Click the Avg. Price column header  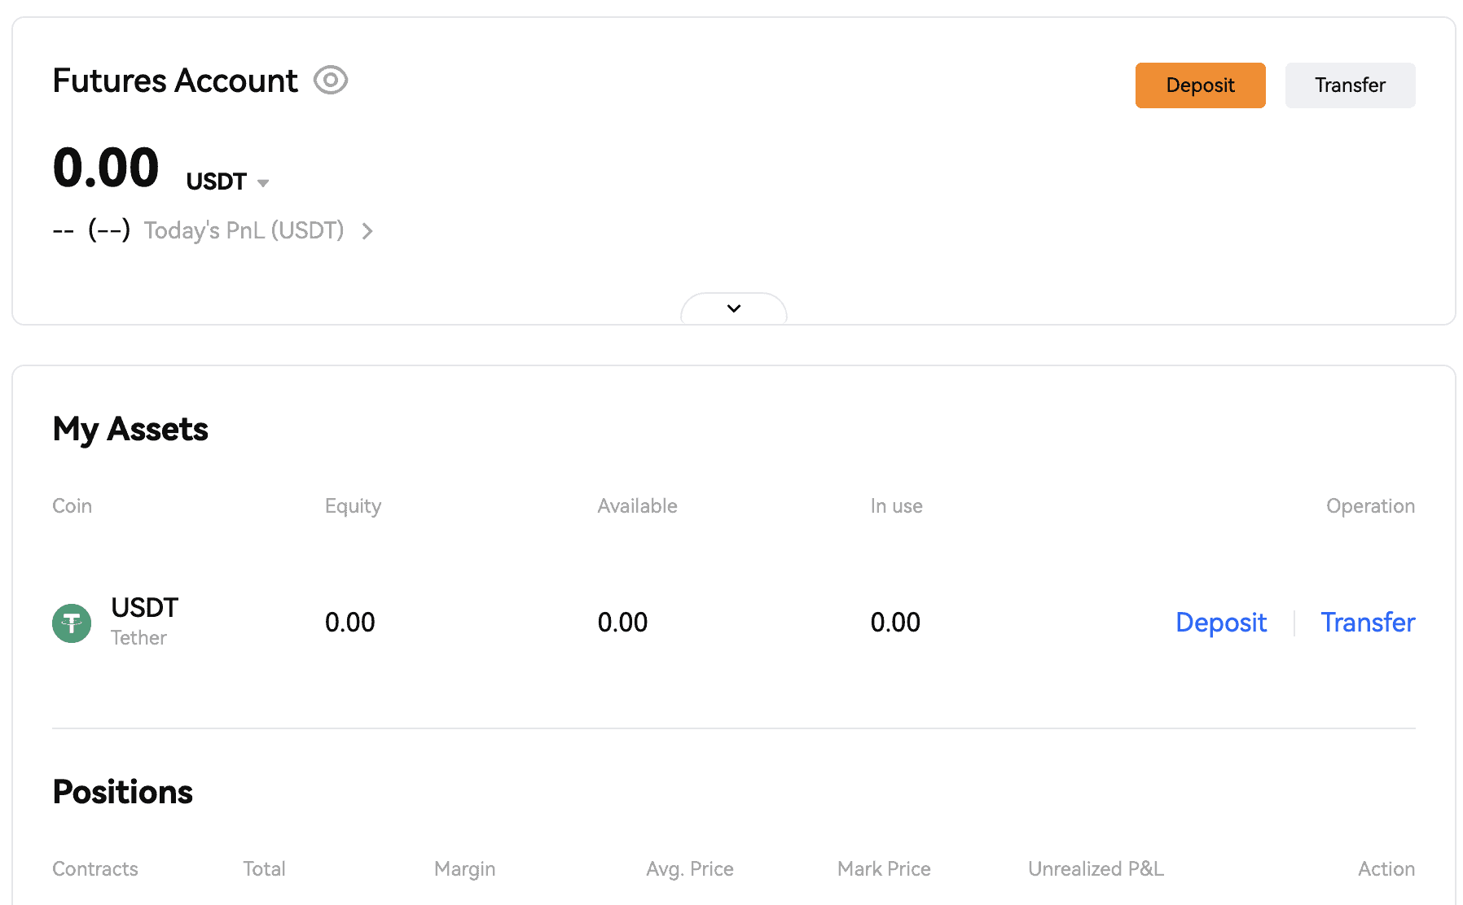[x=689, y=869]
